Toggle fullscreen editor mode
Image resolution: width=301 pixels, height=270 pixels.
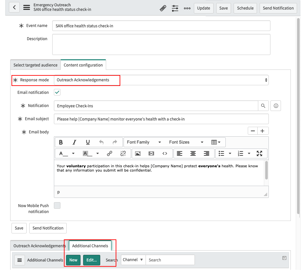click(259, 153)
